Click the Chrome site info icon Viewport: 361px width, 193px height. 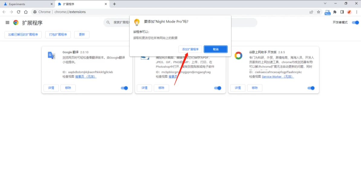pyautogui.click(x=35, y=12)
